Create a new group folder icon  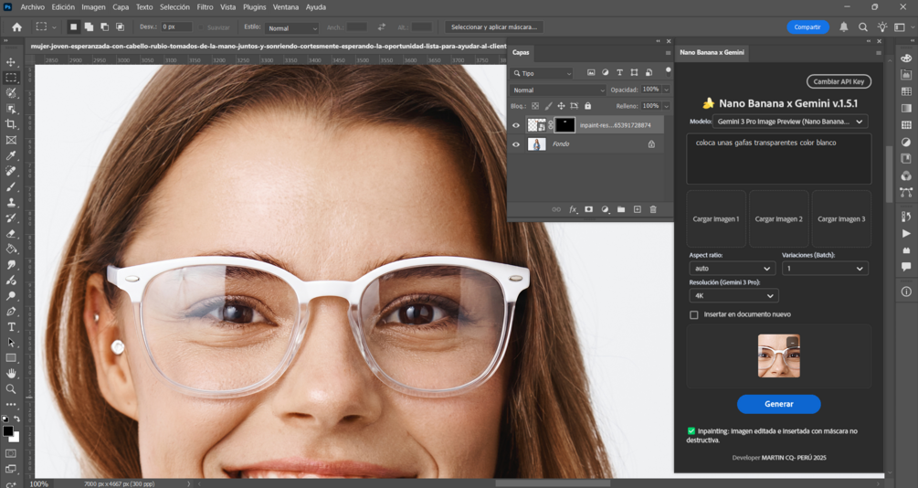pyautogui.click(x=621, y=209)
